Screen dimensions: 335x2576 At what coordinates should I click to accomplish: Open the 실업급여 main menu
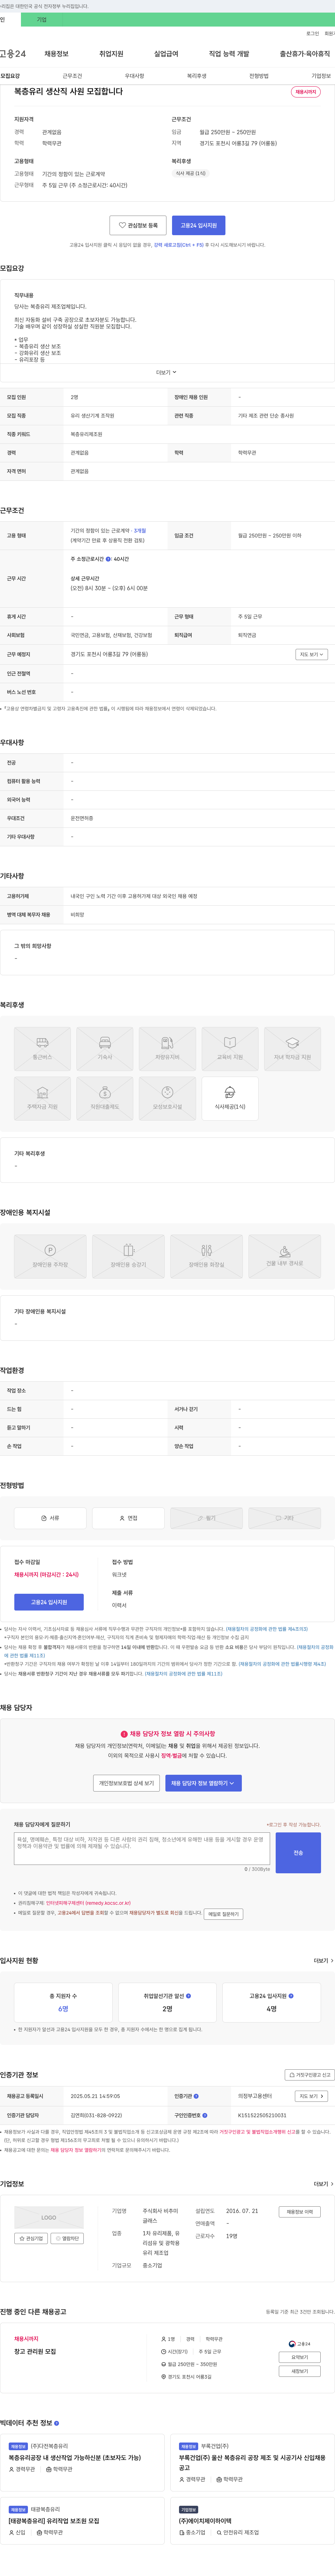point(166,54)
